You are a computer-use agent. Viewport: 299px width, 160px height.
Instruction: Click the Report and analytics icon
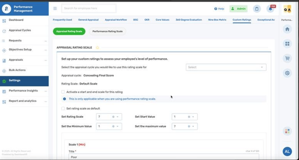(4, 102)
